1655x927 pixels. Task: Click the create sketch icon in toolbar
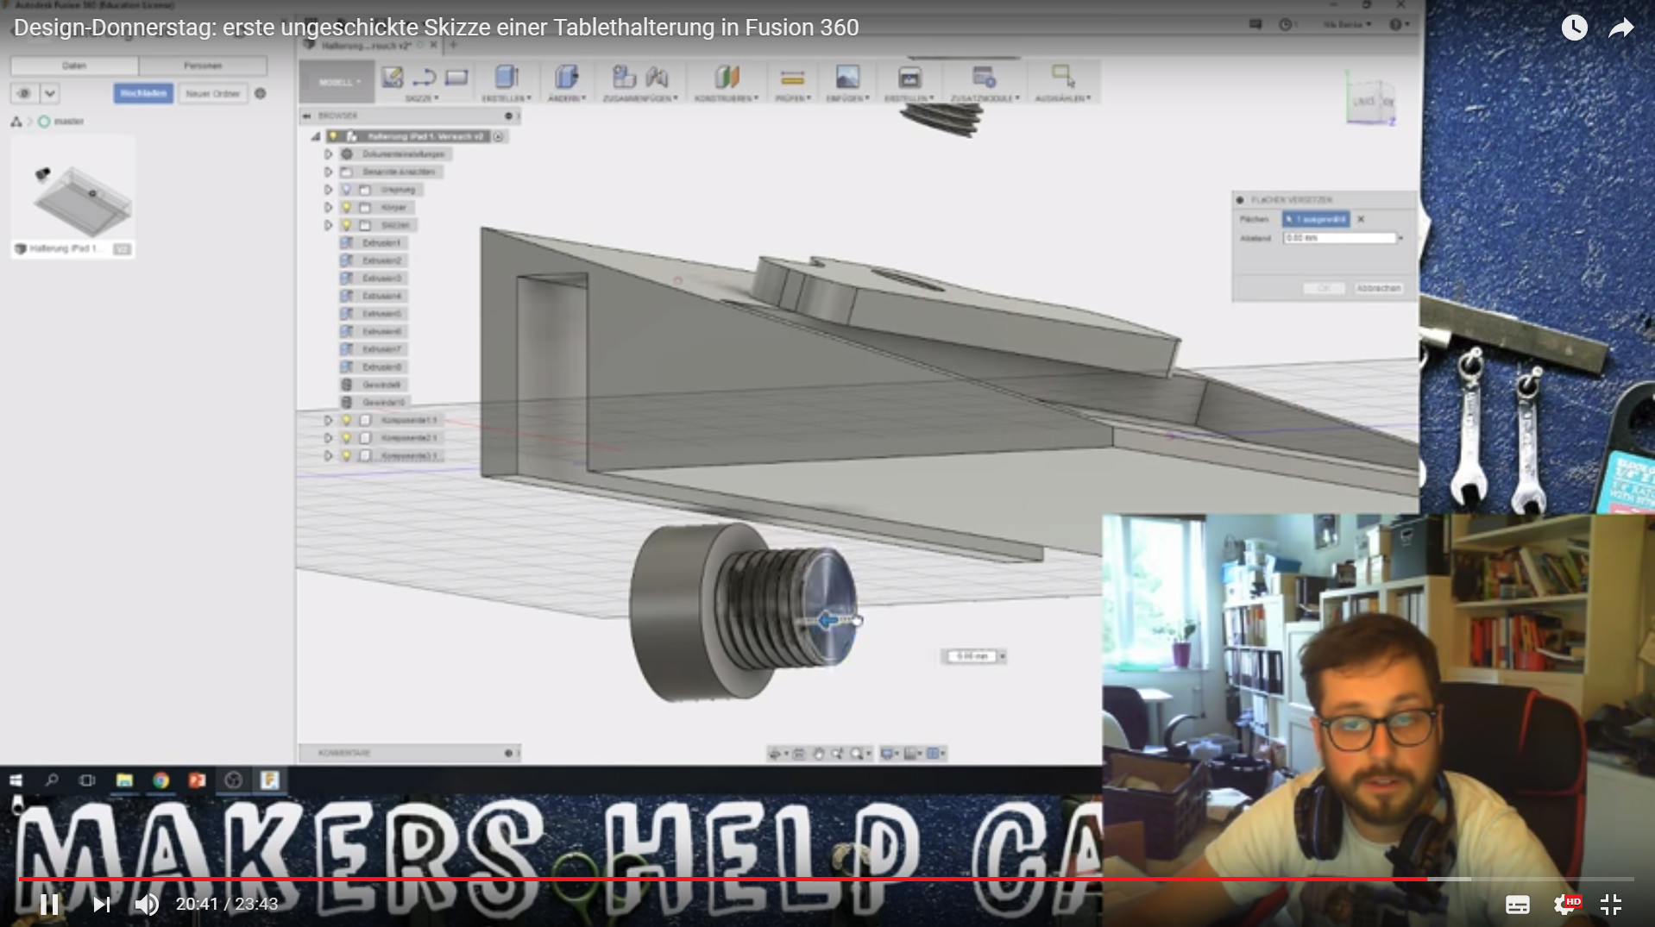coord(393,78)
